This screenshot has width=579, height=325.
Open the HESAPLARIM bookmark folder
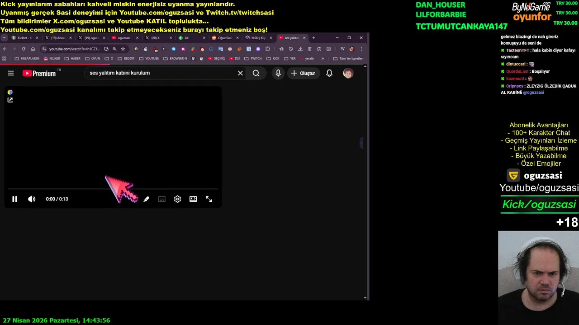coord(27,59)
